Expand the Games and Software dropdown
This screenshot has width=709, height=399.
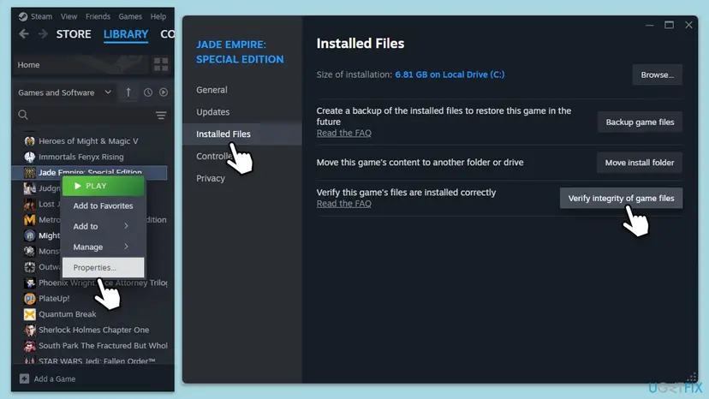click(65, 92)
